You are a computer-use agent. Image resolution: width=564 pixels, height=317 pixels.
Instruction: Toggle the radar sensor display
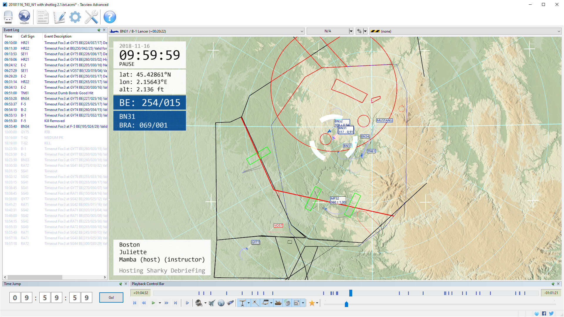tap(287, 303)
